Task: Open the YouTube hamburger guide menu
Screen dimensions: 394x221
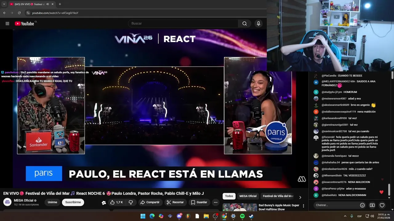Action: tap(7, 24)
